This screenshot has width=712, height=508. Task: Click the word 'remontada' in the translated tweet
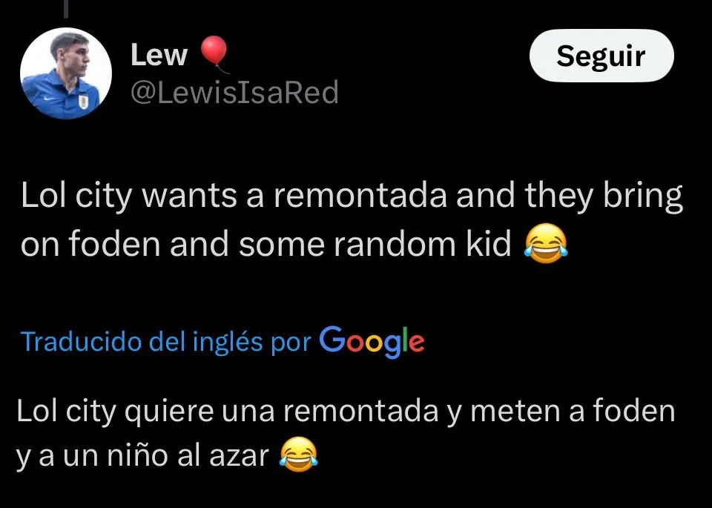click(361, 411)
